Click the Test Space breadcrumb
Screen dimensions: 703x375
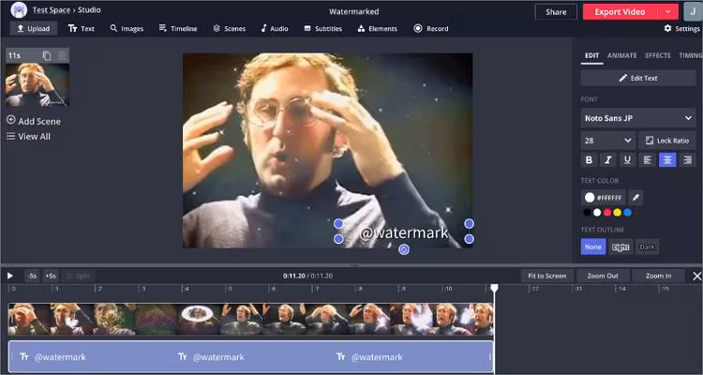click(52, 10)
